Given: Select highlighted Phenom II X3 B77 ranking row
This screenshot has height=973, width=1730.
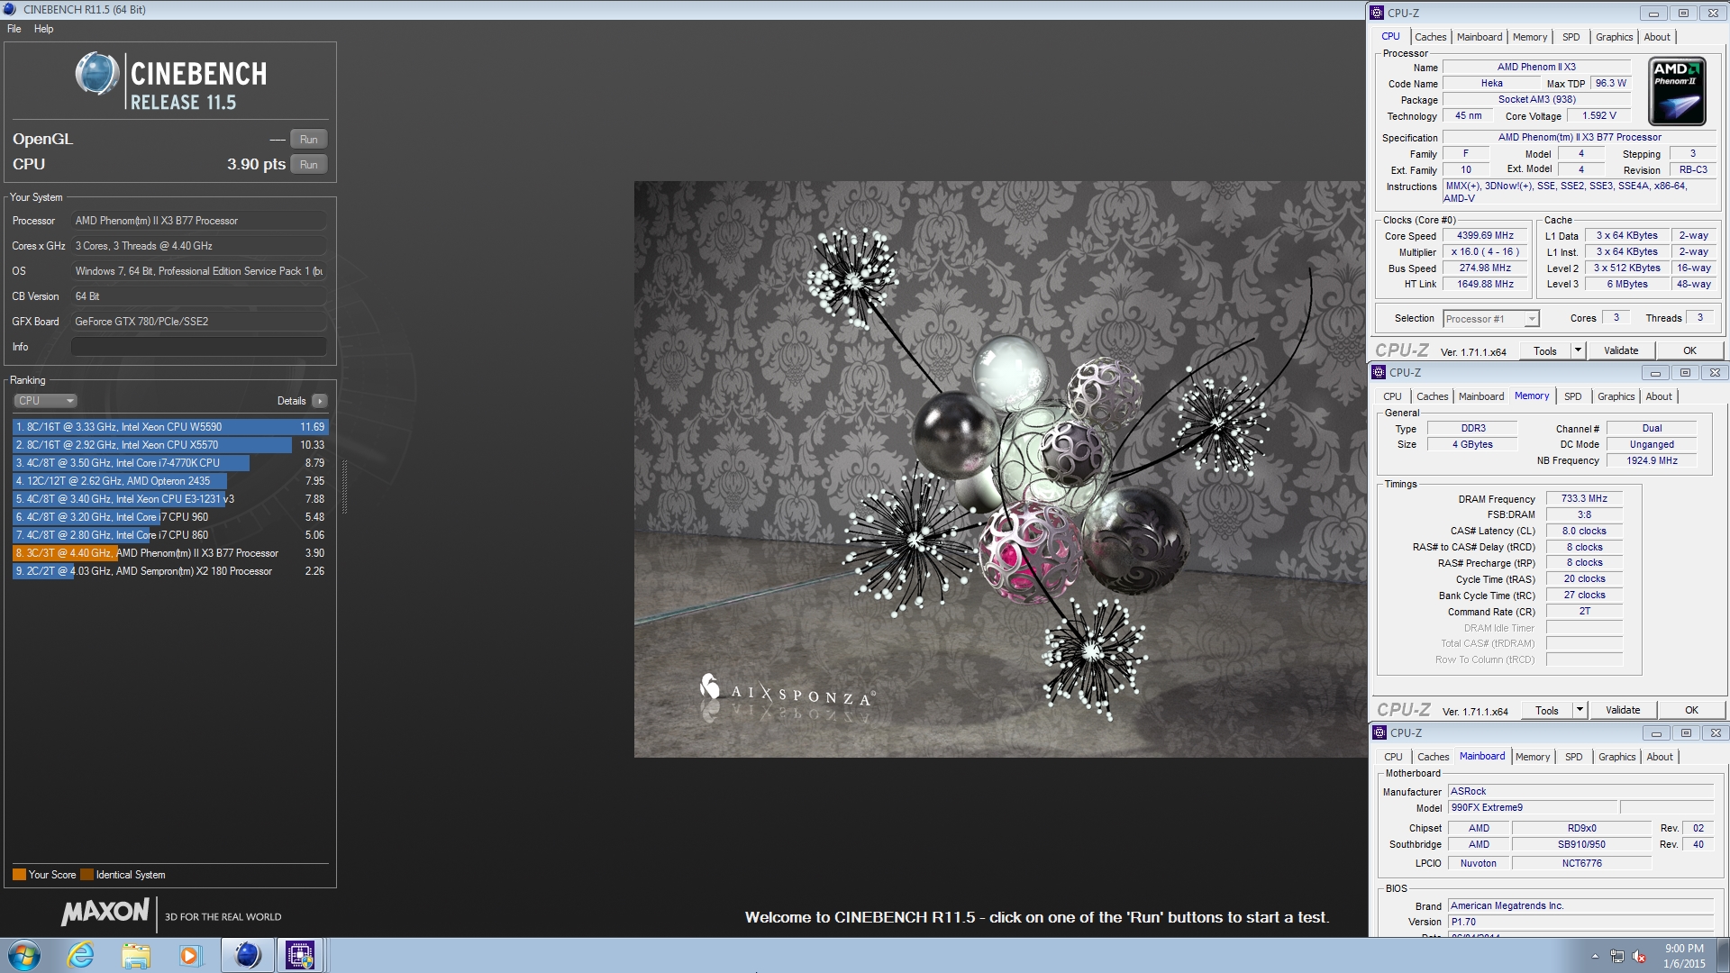Looking at the screenshot, I should pyautogui.click(x=170, y=553).
